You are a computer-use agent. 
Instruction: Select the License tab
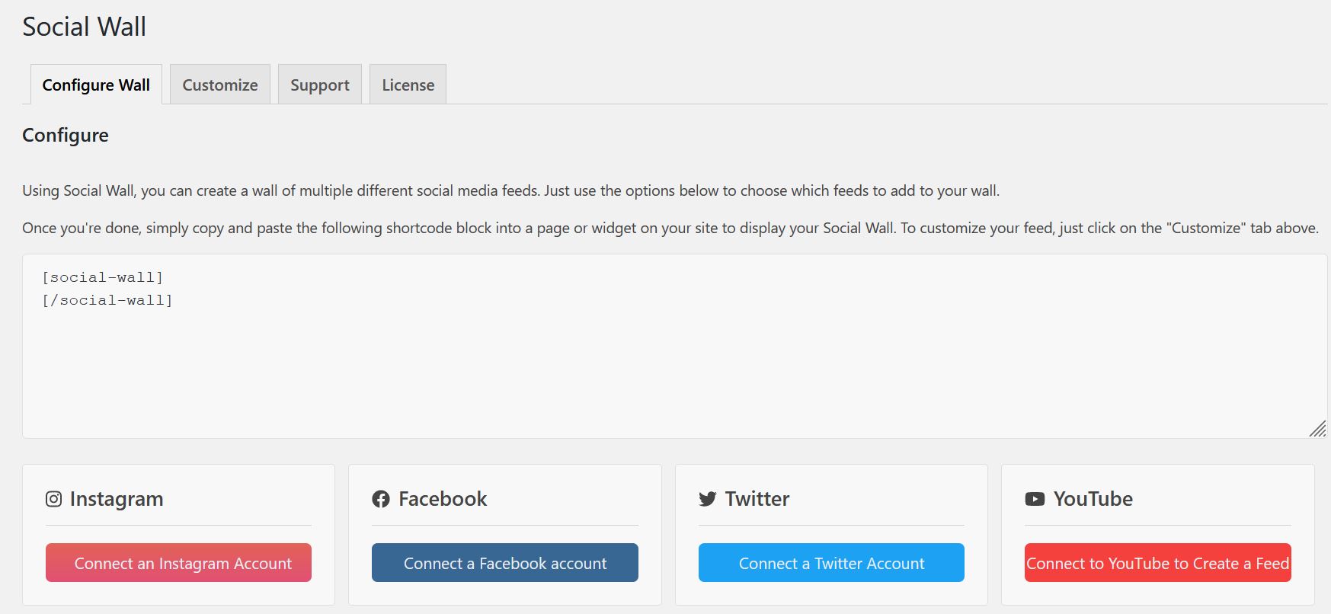point(408,85)
